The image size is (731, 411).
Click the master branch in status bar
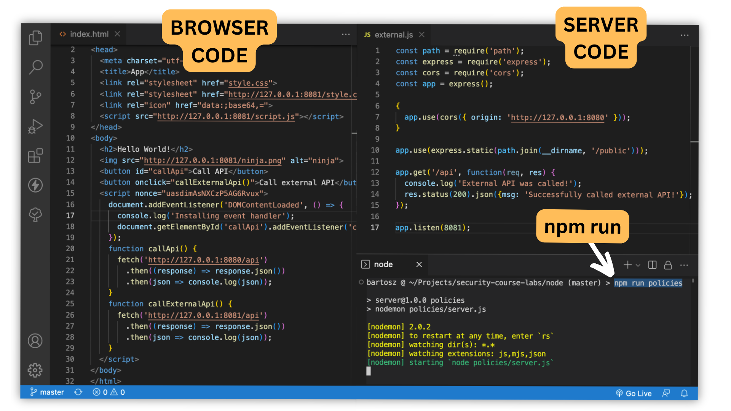47,392
